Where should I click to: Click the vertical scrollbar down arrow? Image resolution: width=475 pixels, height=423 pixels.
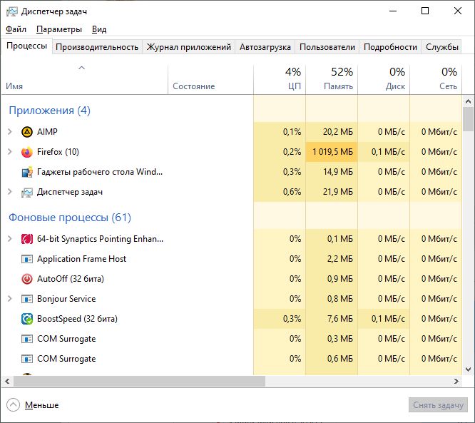[x=468, y=370]
